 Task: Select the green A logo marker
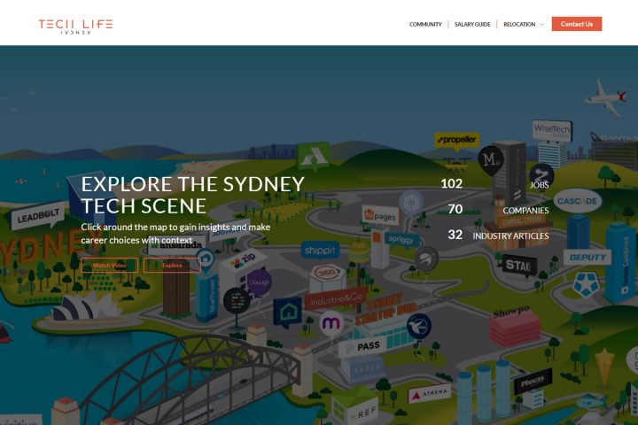pos(313,157)
